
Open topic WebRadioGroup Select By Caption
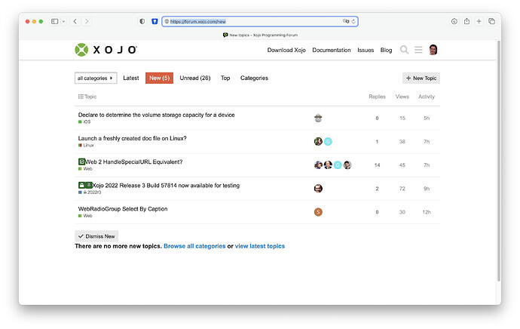(x=123, y=209)
